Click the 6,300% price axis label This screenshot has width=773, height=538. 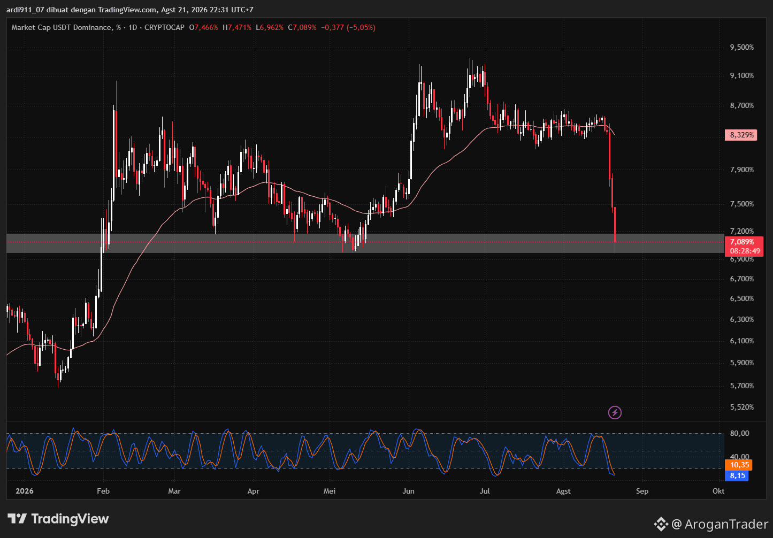pyautogui.click(x=742, y=319)
